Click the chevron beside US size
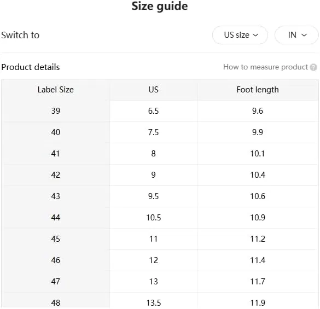320x309 pixels. (x=255, y=35)
